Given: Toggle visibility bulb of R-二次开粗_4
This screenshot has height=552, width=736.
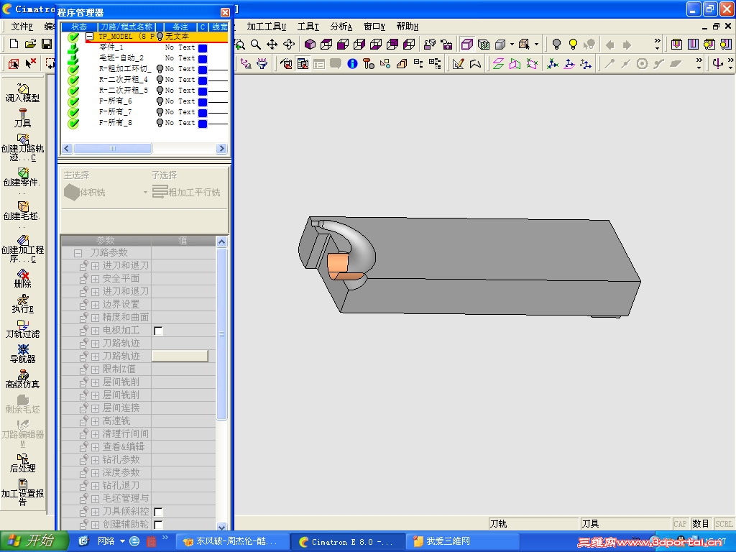Looking at the screenshot, I should [x=160, y=80].
